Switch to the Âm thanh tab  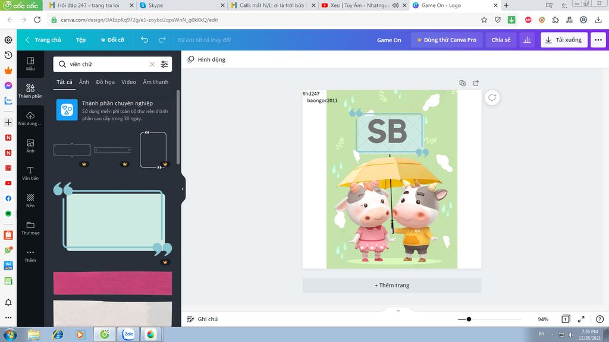pos(155,82)
